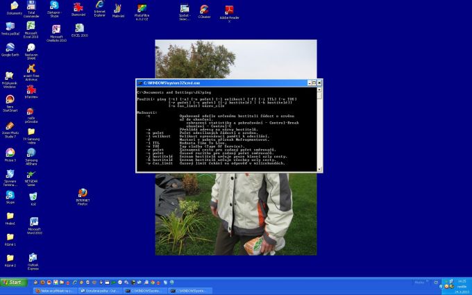Screen dimensions: 472x295
Task: Open Samsung AllShare shortcut
Action: [31, 153]
